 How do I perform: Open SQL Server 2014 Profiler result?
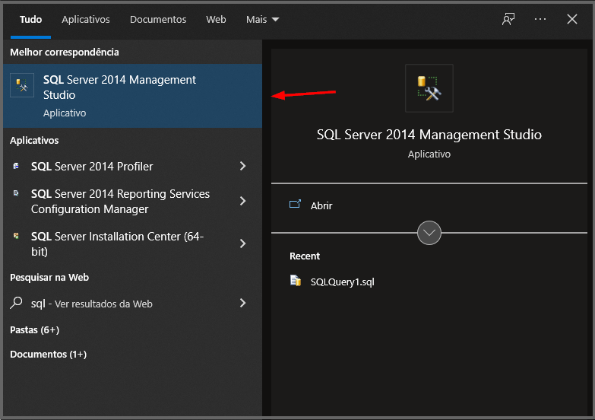(132, 166)
